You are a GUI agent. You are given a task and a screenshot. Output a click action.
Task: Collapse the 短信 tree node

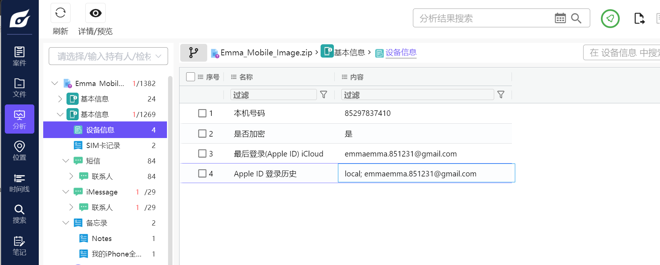pos(66,161)
